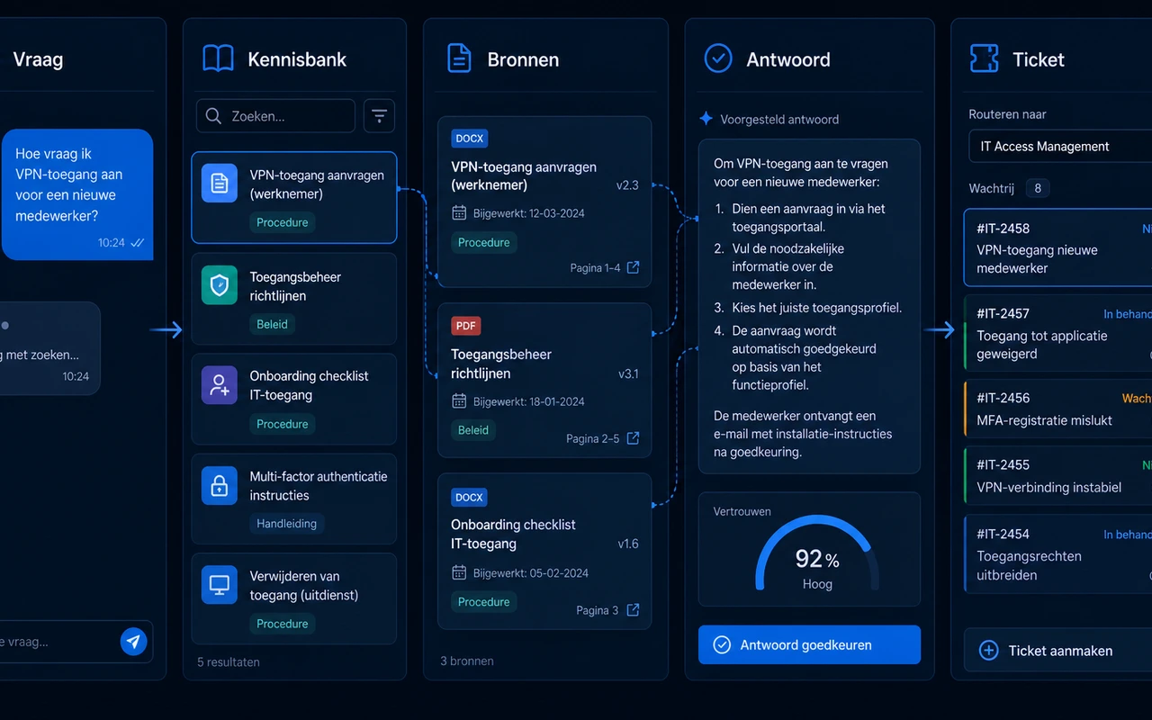Click the Toegangsbeheer richtlijnen shield icon
The height and width of the screenshot is (720, 1152).
pos(220,285)
